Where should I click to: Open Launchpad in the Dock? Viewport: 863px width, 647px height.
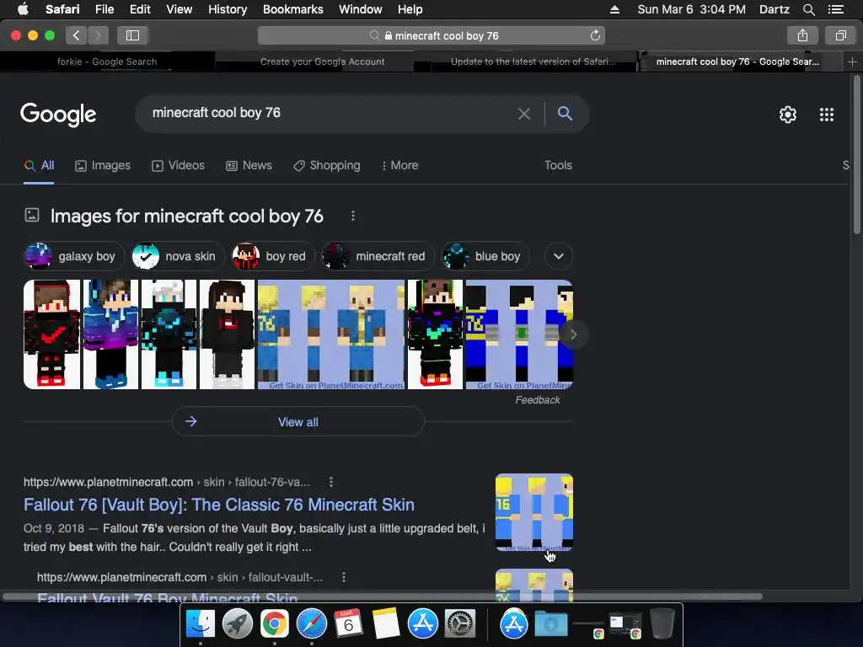237,624
